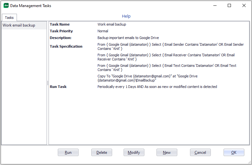
Task: Click the Task Priority label
Action: (x=61, y=31)
